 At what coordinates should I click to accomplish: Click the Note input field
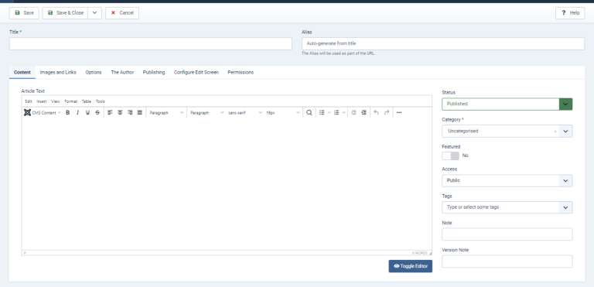click(x=507, y=234)
